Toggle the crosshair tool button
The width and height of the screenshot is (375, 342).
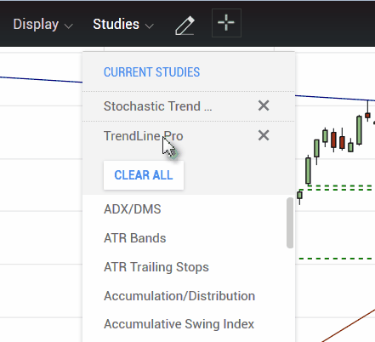point(226,23)
